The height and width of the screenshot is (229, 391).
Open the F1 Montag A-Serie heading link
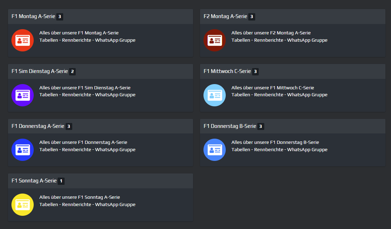(33, 16)
